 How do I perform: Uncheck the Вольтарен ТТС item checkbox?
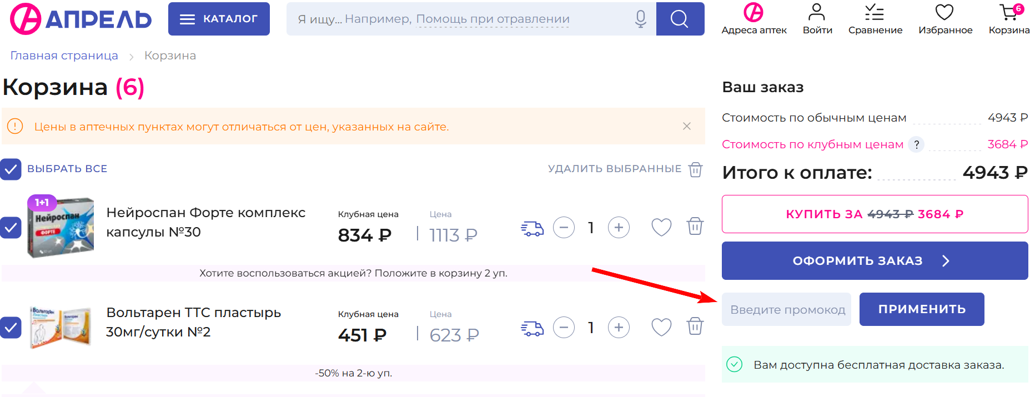click(11, 327)
